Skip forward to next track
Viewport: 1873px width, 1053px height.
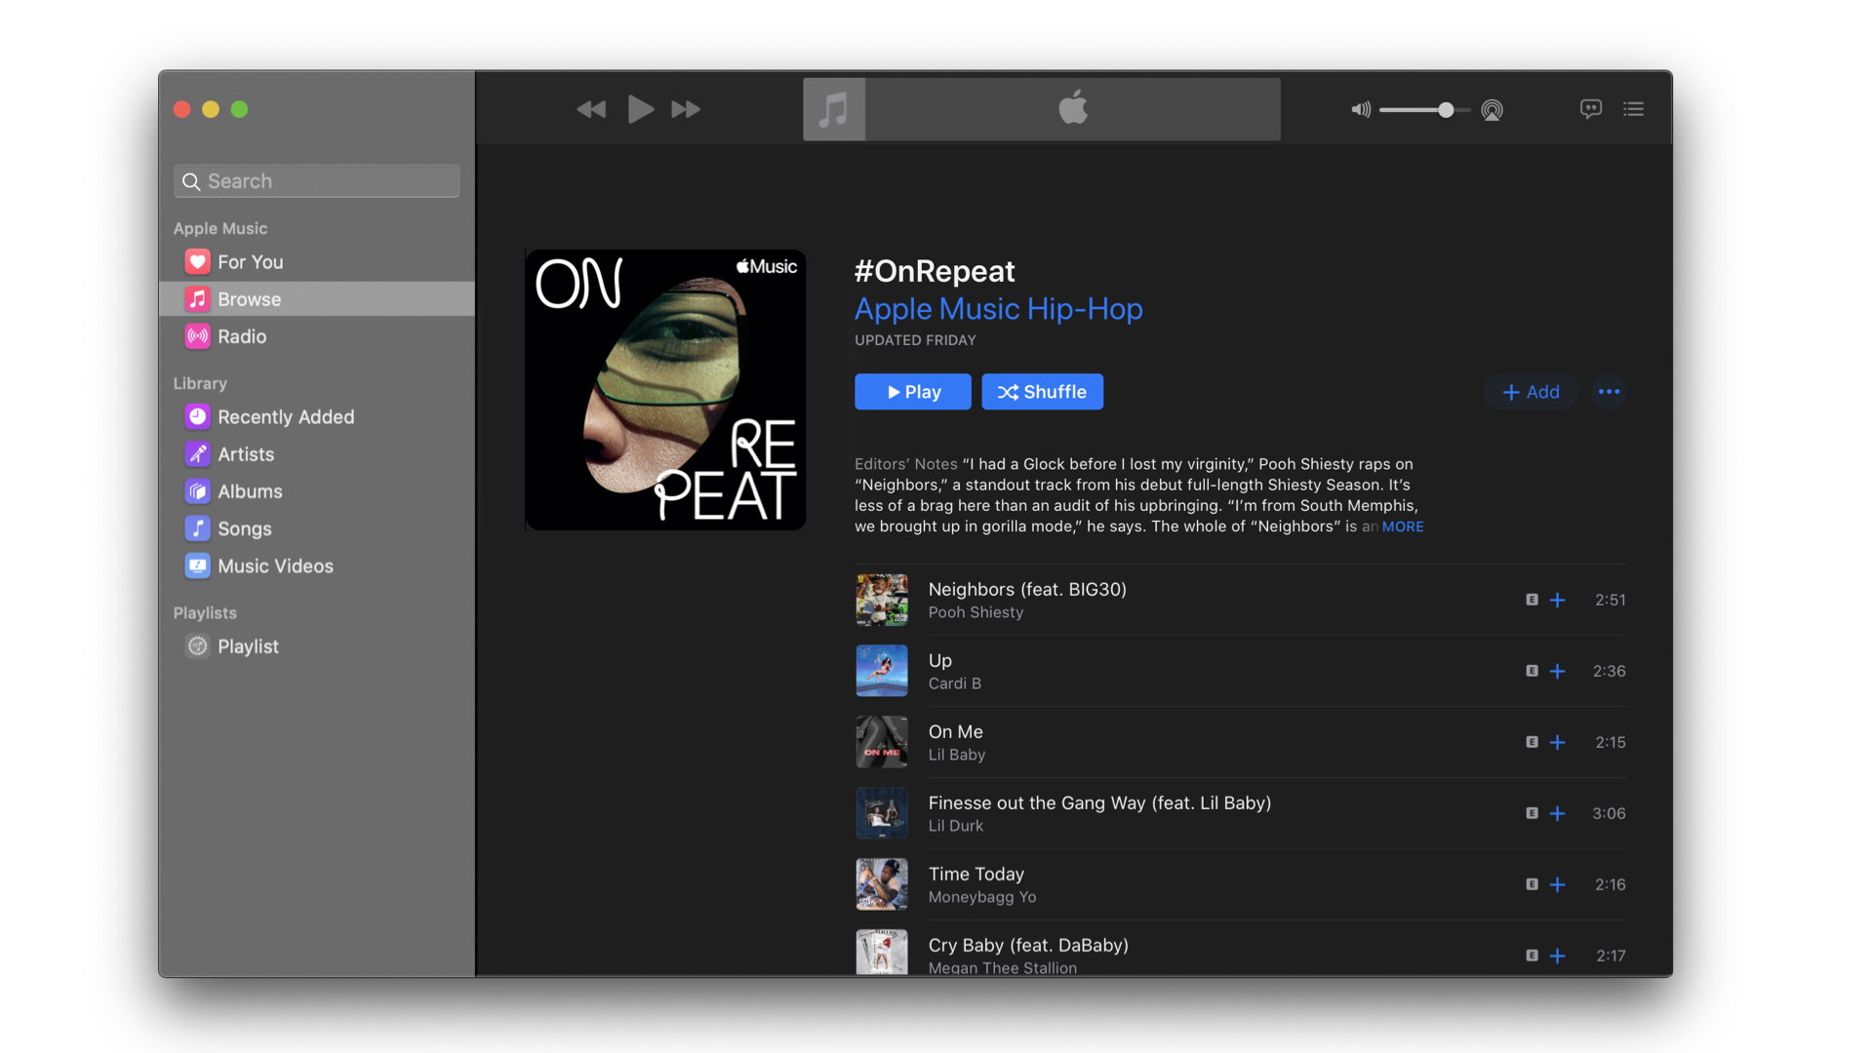coord(686,109)
